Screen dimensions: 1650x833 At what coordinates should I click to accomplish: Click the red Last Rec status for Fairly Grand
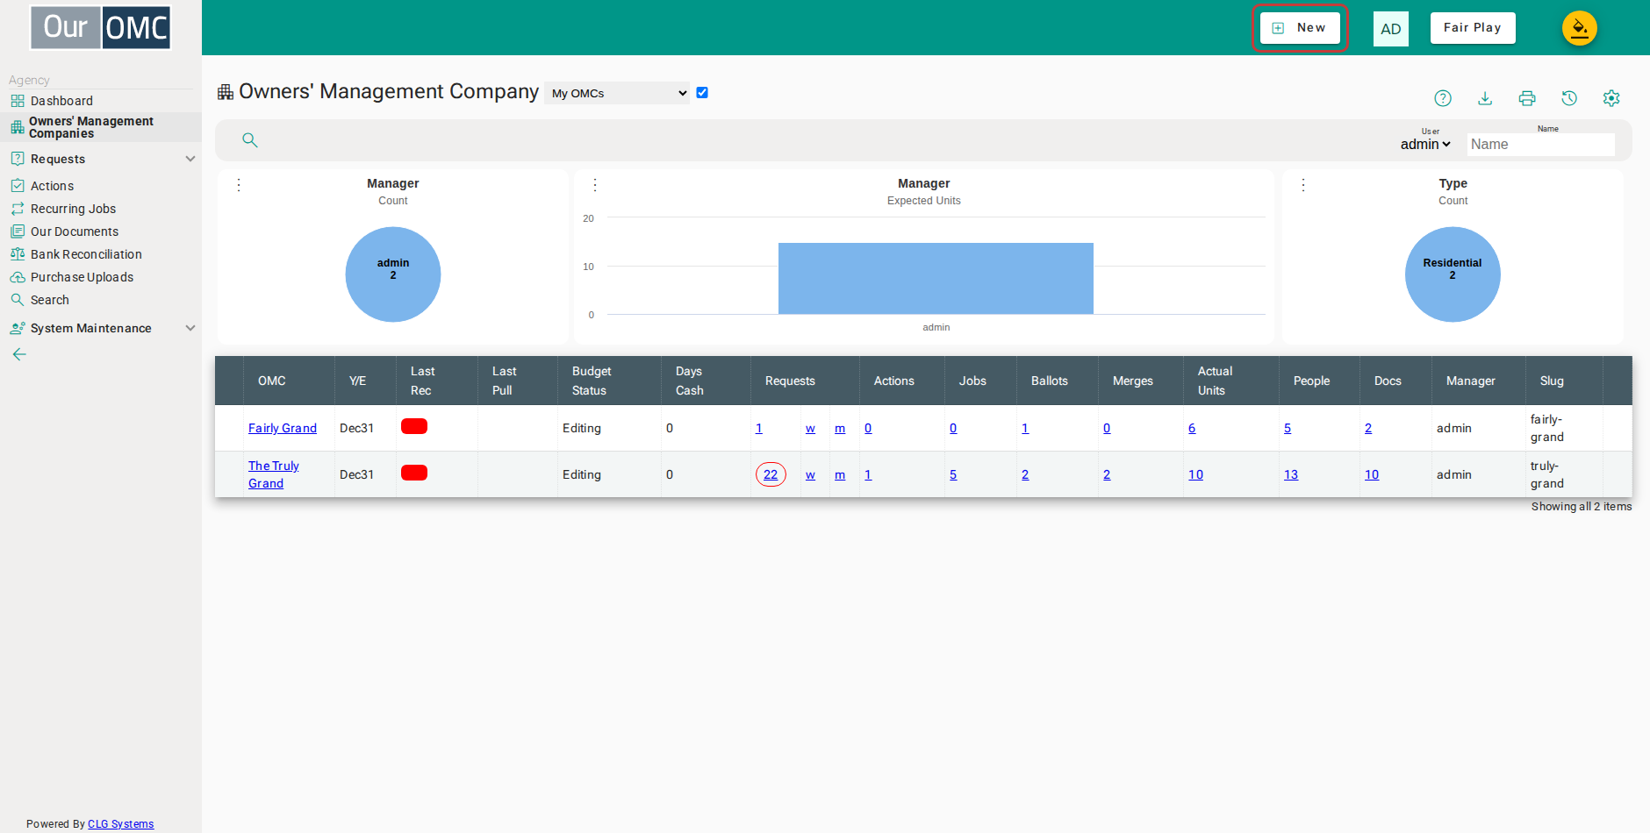coord(414,426)
